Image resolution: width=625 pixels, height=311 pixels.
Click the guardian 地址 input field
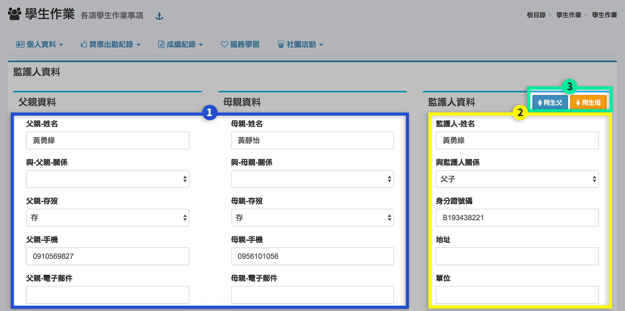pos(517,256)
